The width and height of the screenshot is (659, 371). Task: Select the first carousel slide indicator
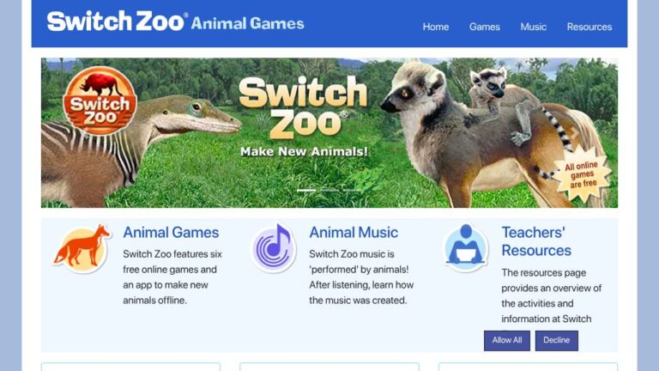pos(306,191)
